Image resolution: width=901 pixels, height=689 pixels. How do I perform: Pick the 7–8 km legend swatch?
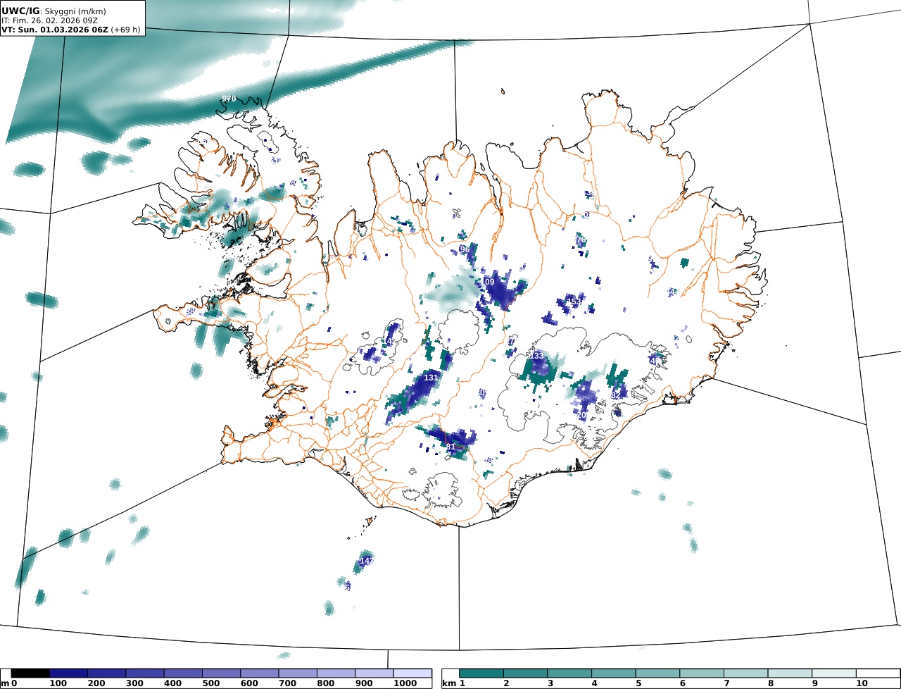745,674
